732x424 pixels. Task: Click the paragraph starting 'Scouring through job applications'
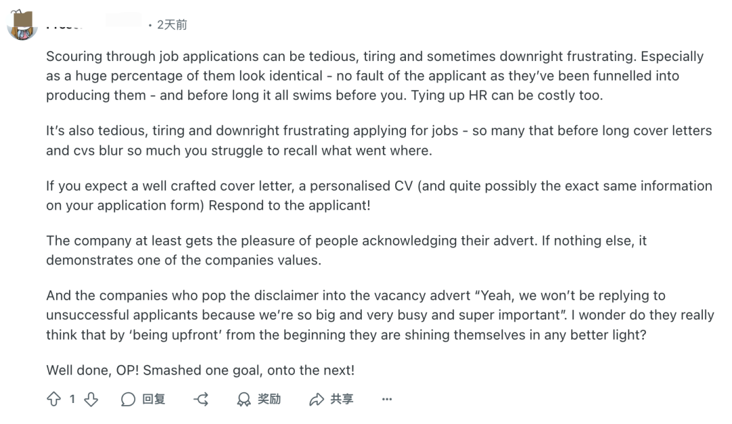[x=375, y=76]
